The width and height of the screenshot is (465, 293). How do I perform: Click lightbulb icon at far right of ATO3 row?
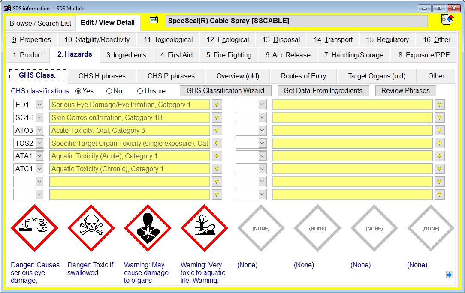(x=440, y=130)
